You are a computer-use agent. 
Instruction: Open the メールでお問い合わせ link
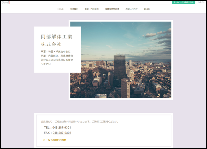[55, 140]
